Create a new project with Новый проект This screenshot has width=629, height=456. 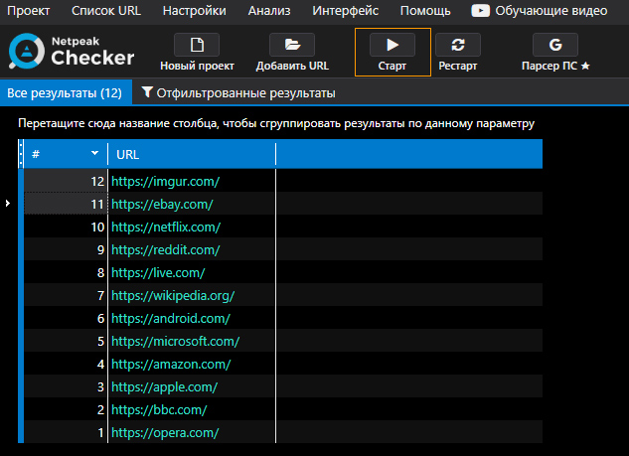(x=197, y=53)
